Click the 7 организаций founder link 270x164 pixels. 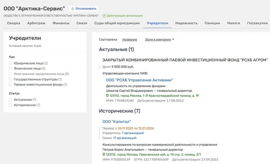[133, 133]
